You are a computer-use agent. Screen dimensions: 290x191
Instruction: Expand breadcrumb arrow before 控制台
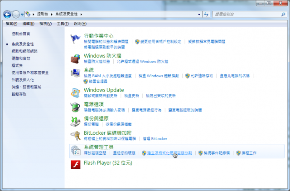[34, 14]
